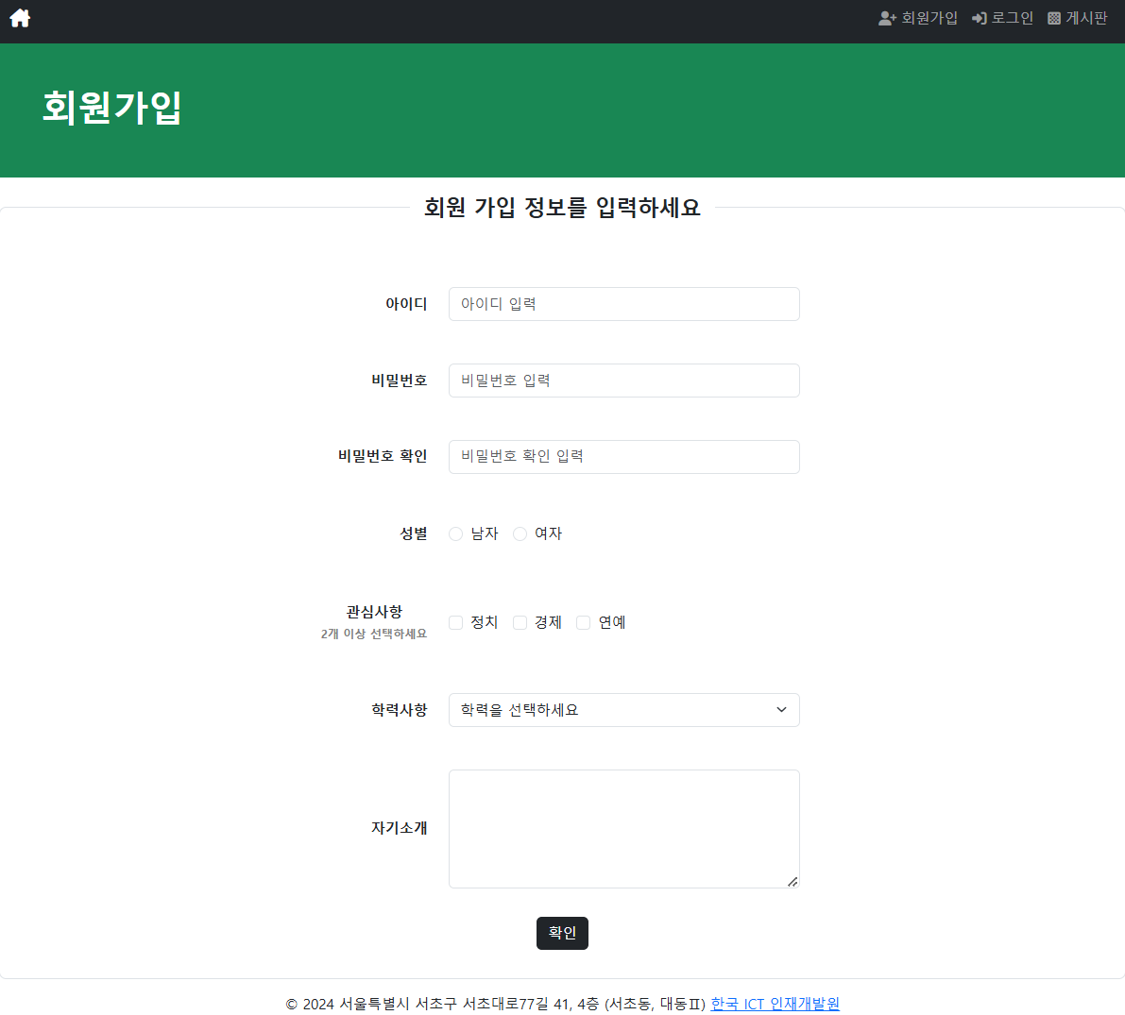Click into the 비밀번호 입력 field
Screen dimensions: 1125x1015
(x=623, y=381)
